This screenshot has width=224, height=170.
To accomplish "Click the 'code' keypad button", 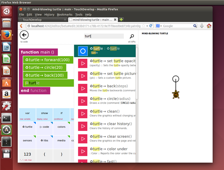I will click(x=45, y=128).
